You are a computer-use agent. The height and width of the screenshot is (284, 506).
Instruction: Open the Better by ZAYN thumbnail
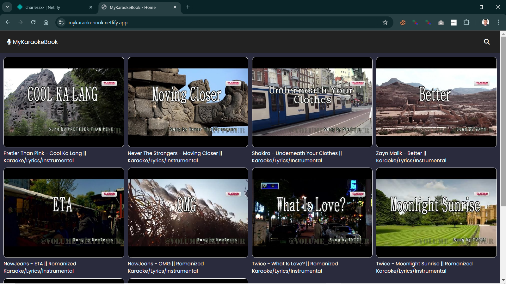point(436,102)
